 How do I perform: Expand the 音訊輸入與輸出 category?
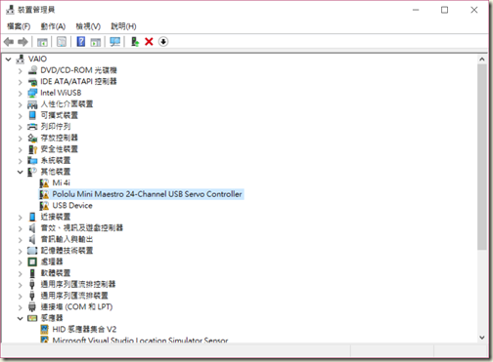(21, 239)
